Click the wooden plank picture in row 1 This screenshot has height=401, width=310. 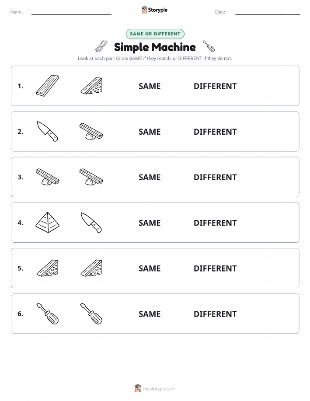point(48,86)
